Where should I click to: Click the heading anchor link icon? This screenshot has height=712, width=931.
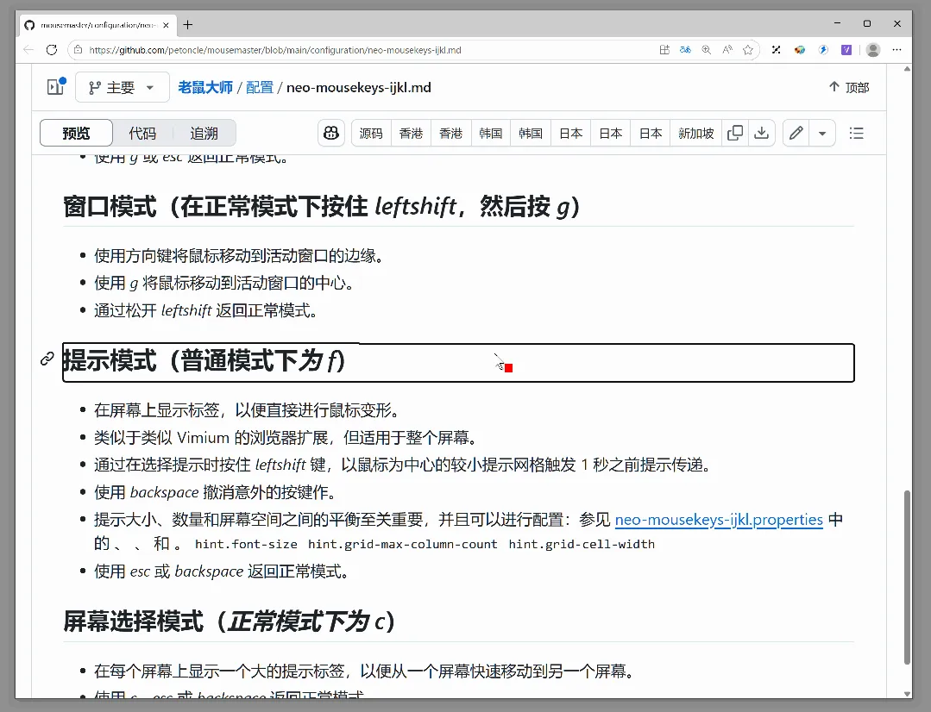[x=47, y=359]
